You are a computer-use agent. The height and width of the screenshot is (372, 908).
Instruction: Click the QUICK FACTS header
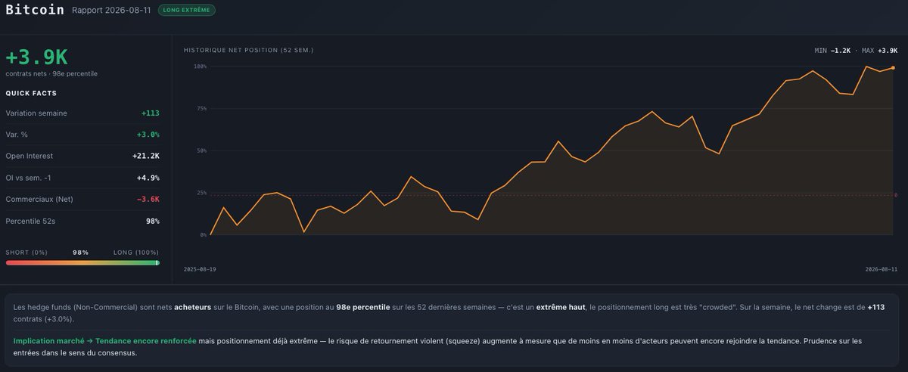click(x=31, y=93)
